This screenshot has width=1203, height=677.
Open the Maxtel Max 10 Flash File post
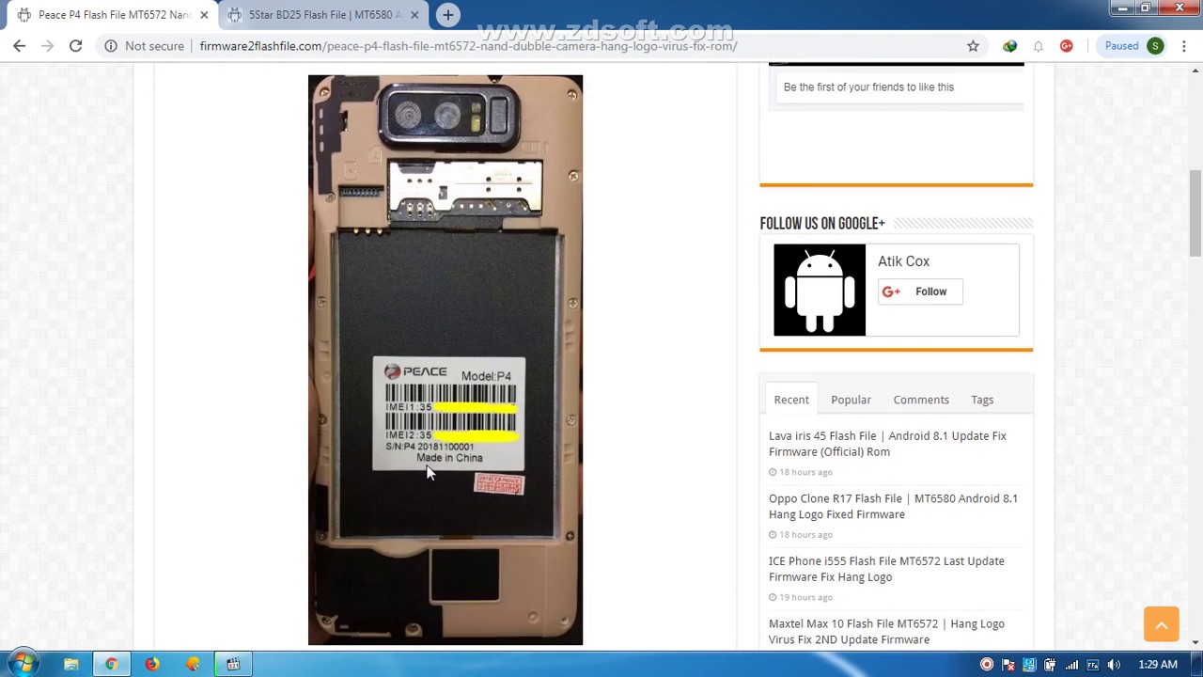[x=886, y=631]
